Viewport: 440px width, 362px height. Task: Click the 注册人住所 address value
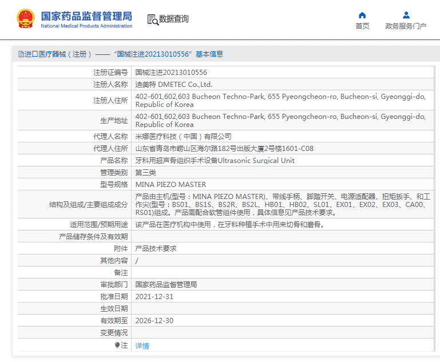[x=280, y=101]
